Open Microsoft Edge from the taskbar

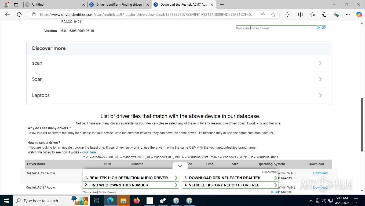110,201
